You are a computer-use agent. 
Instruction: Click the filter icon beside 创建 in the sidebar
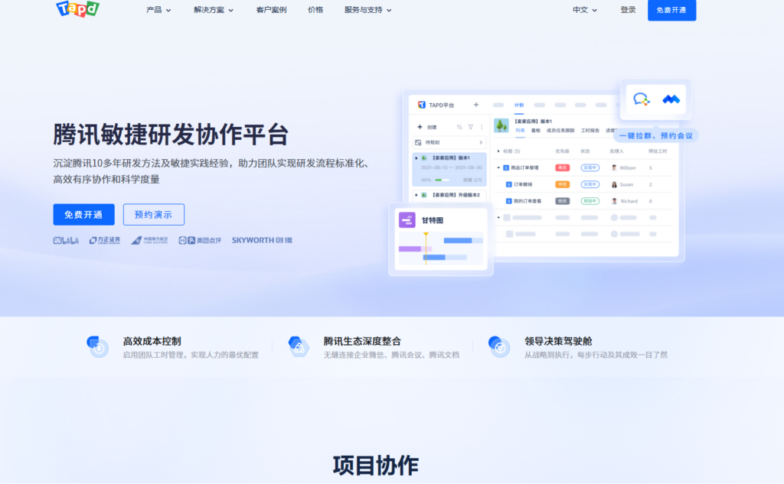pos(471,127)
